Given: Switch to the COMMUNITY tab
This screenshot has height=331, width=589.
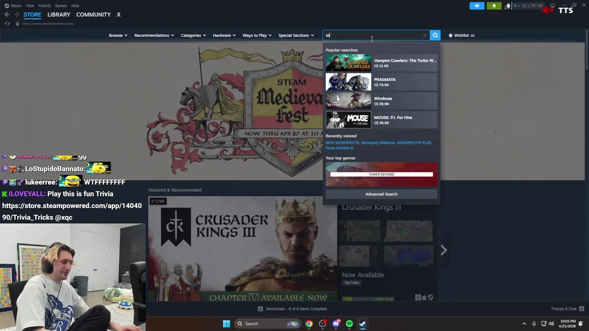Looking at the screenshot, I should (x=93, y=15).
